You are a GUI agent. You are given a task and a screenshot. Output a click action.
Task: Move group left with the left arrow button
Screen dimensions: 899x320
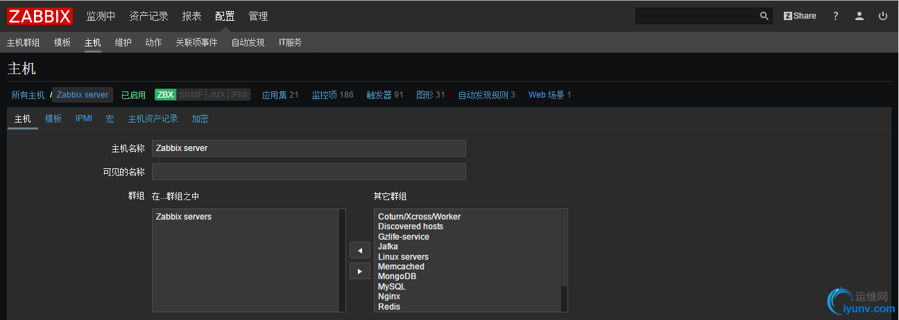(x=359, y=250)
